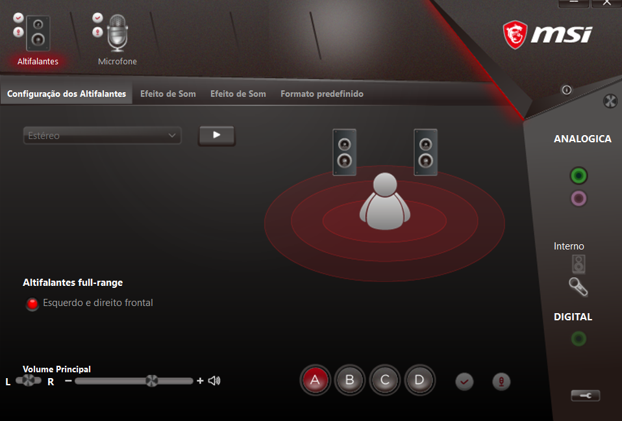This screenshot has width=622, height=421.
Task: Open settings with the wrench icon
Action: 585,396
